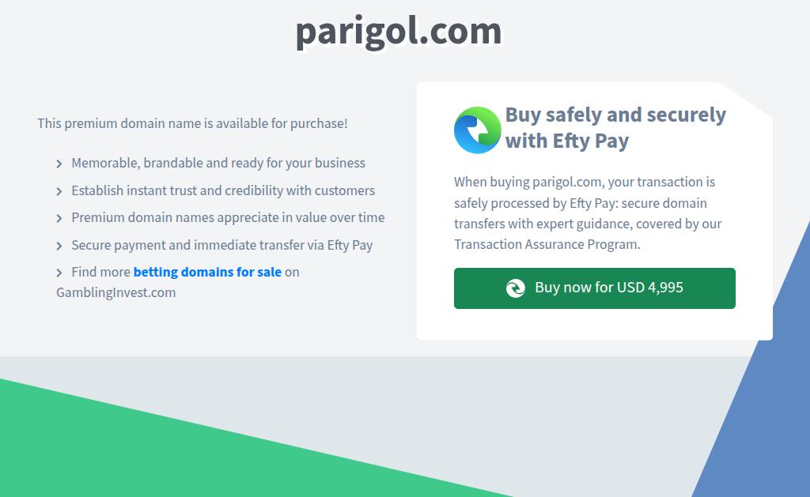Buy now for USD 4,995

coord(595,288)
